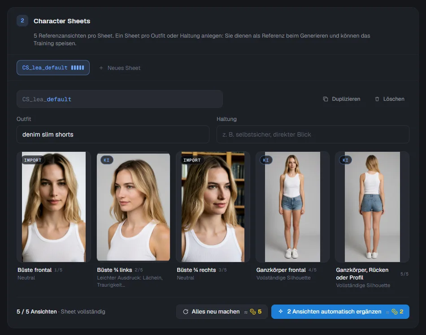Click the trash icon beside Löschen
426x335 pixels.
(377, 99)
